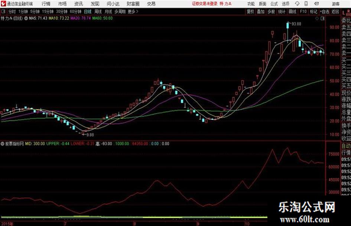
Task: Click the 画线 draw line button
Action: point(292,12)
